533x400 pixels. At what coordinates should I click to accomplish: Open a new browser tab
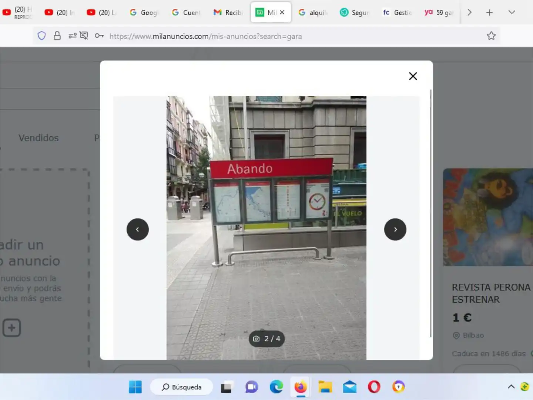[x=489, y=13]
